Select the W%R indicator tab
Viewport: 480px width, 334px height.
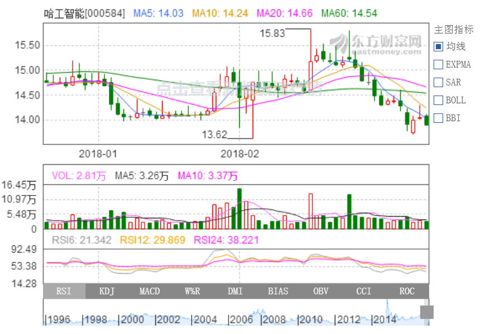pos(193,291)
